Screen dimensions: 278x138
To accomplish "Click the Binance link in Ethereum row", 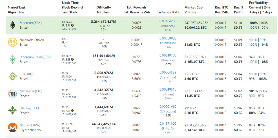I will point(168,26).
